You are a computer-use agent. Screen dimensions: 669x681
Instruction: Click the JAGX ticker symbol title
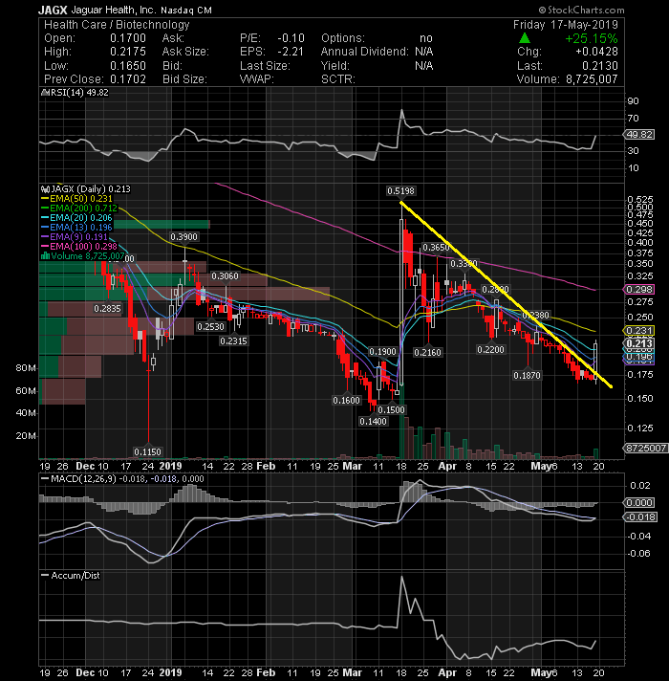click(x=53, y=10)
